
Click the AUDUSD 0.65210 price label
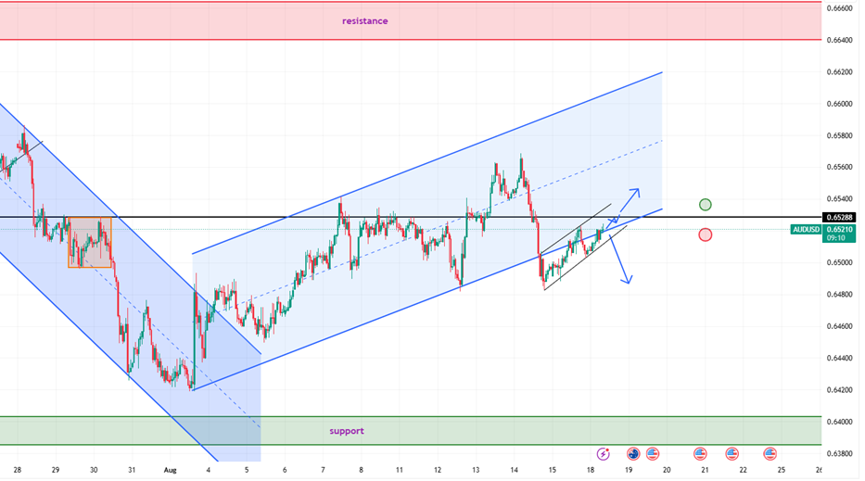[x=822, y=229]
